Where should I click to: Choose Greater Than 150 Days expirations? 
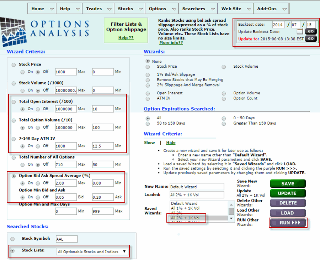pyautogui.click(x=224, y=124)
